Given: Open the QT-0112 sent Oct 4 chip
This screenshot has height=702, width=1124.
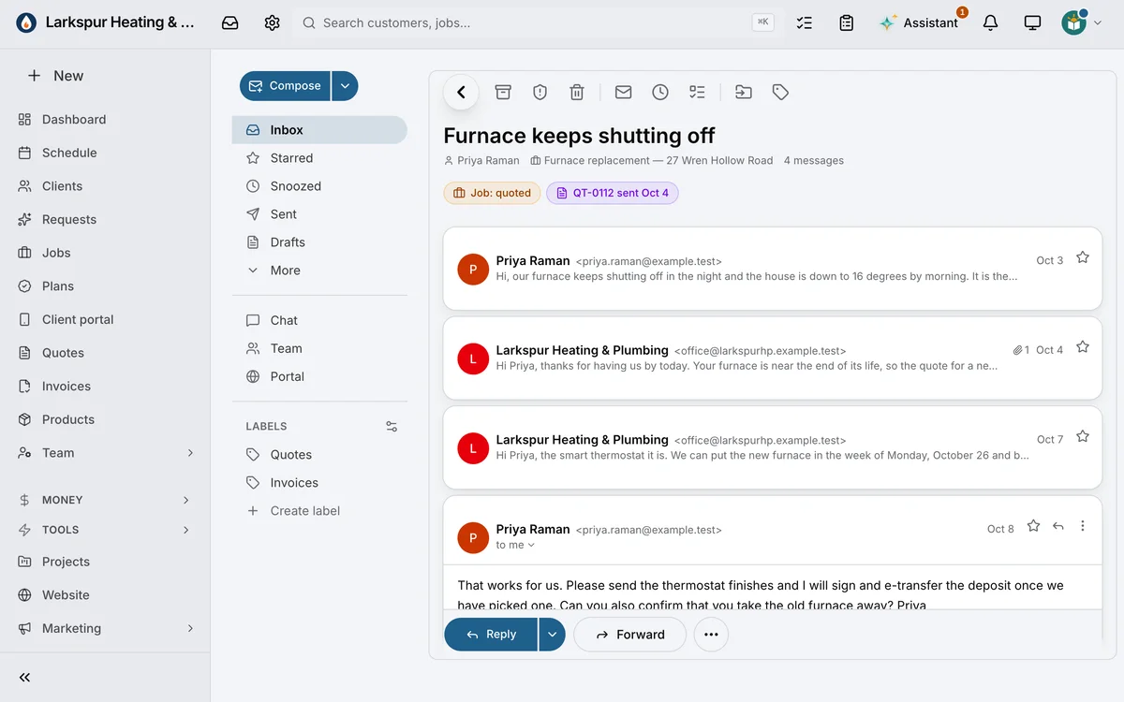Looking at the screenshot, I should point(613,193).
